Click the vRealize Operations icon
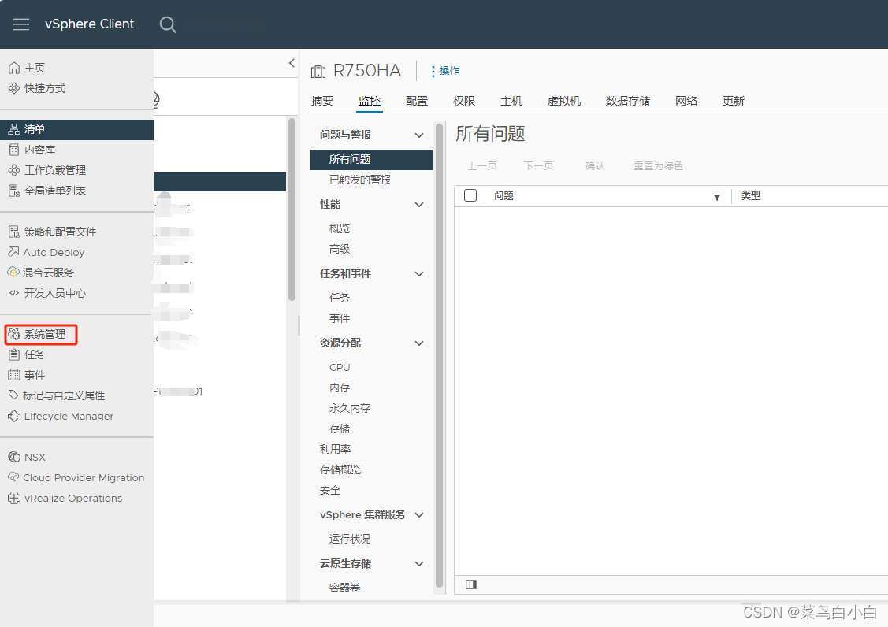This screenshot has height=627, width=888. [14, 499]
